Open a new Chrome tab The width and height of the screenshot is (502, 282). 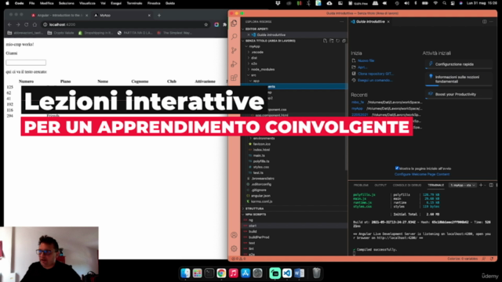tap(159, 16)
